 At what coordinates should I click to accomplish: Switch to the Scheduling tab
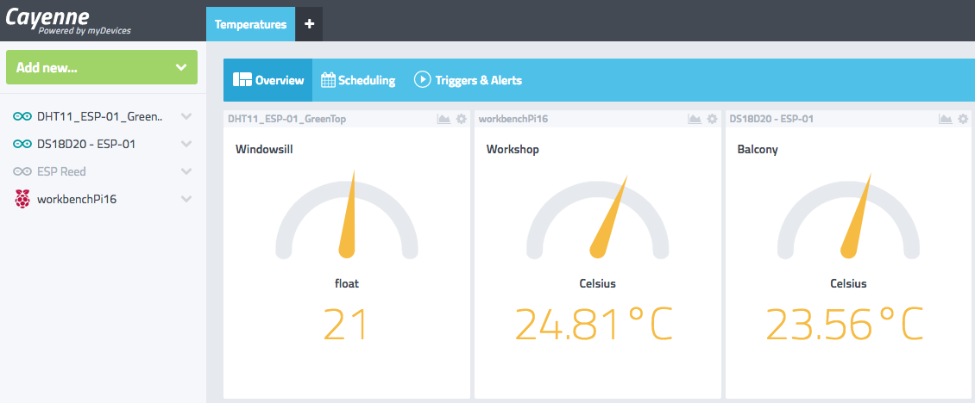(x=358, y=80)
